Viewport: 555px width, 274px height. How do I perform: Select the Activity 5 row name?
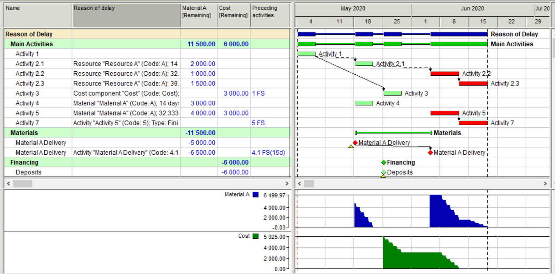point(27,113)
